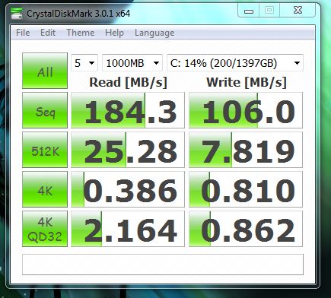The height and width of the screenshot is (298, 331).
Task: Click the Seq write result 106.0
Action: click(246, 110)
